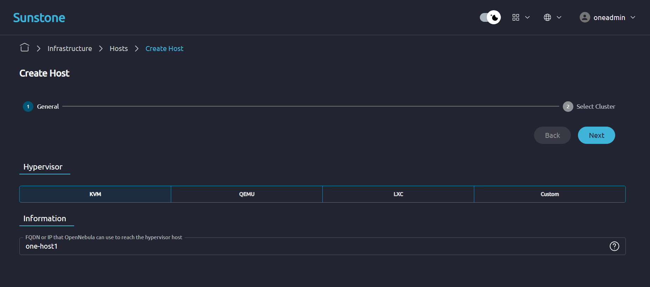The image size is (650, 287).
Task: Click the oneadmin user avatar icon
Action: (585, 18)
